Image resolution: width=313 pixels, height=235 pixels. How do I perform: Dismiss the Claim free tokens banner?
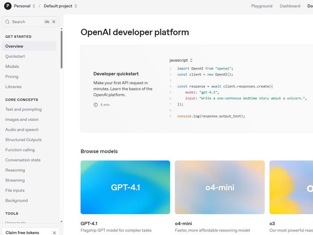pos(54,233)
